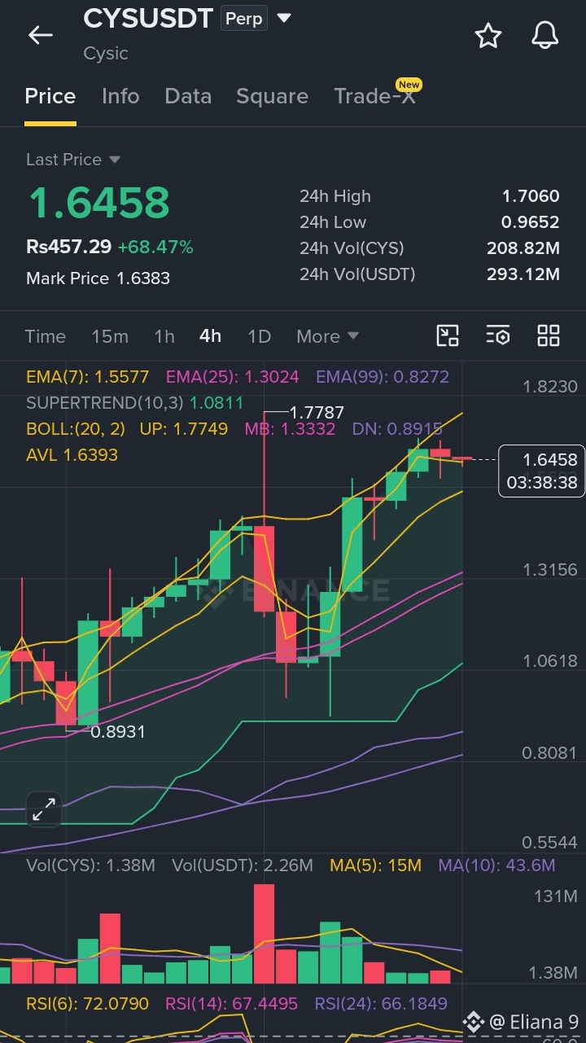Open chart indicator settings icon
This screenshot has height=1043, width=586.
click(498, 335)
